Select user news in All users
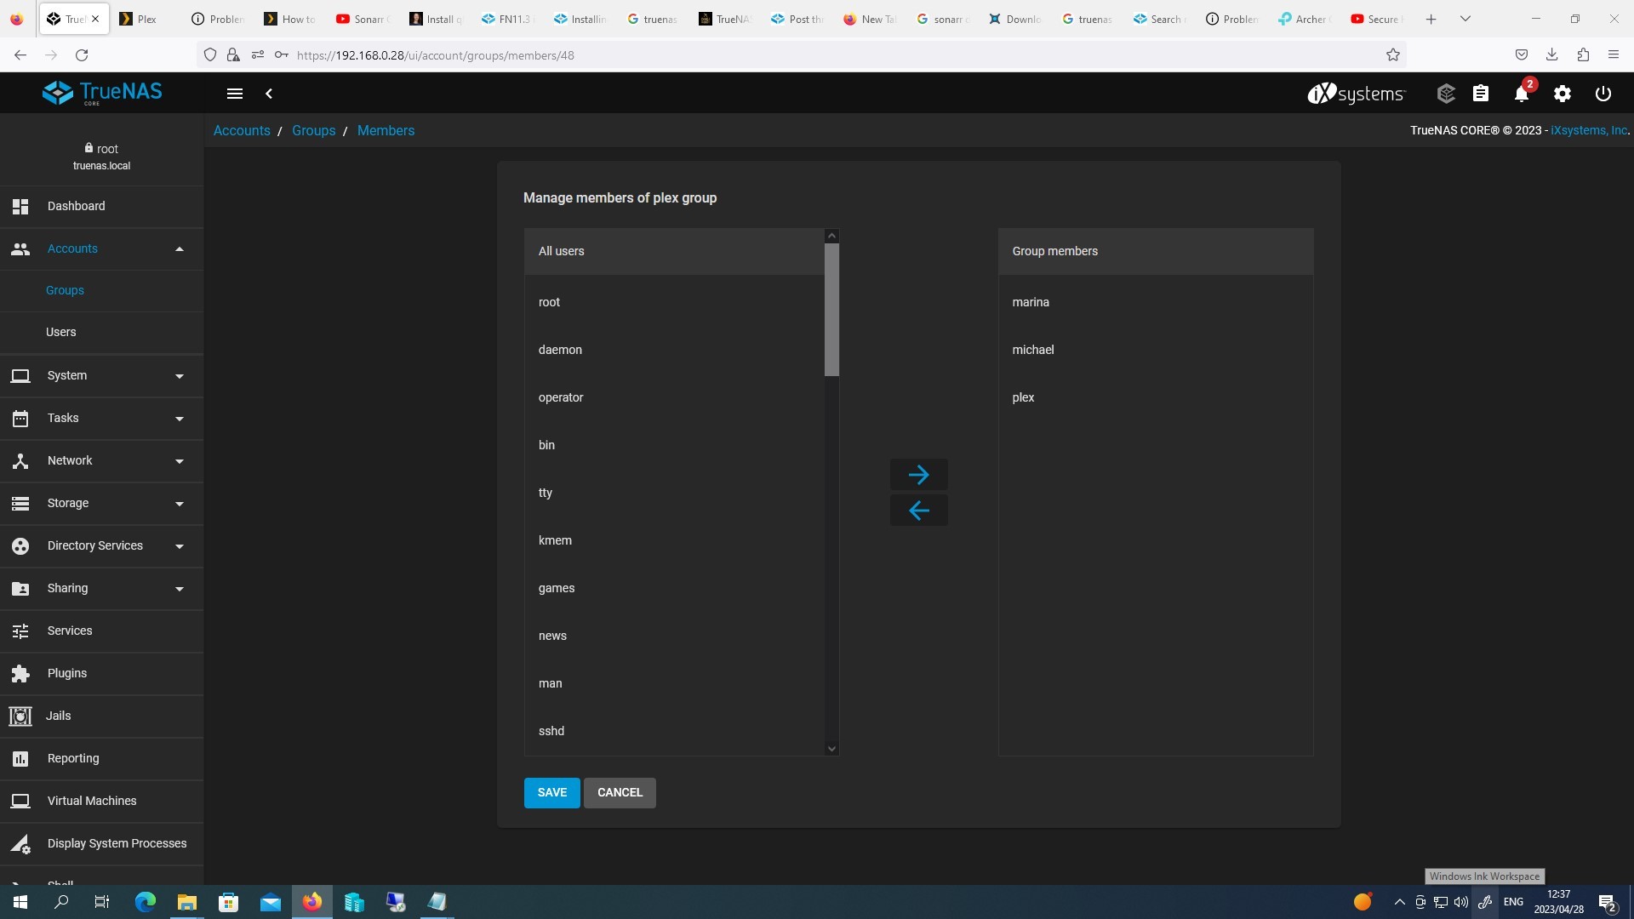The width and height of the screenshot is (1634, 919). coord(675,636)
